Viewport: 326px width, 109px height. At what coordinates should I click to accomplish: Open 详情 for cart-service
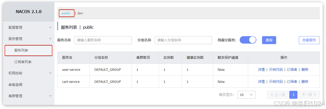coord(261,82)
